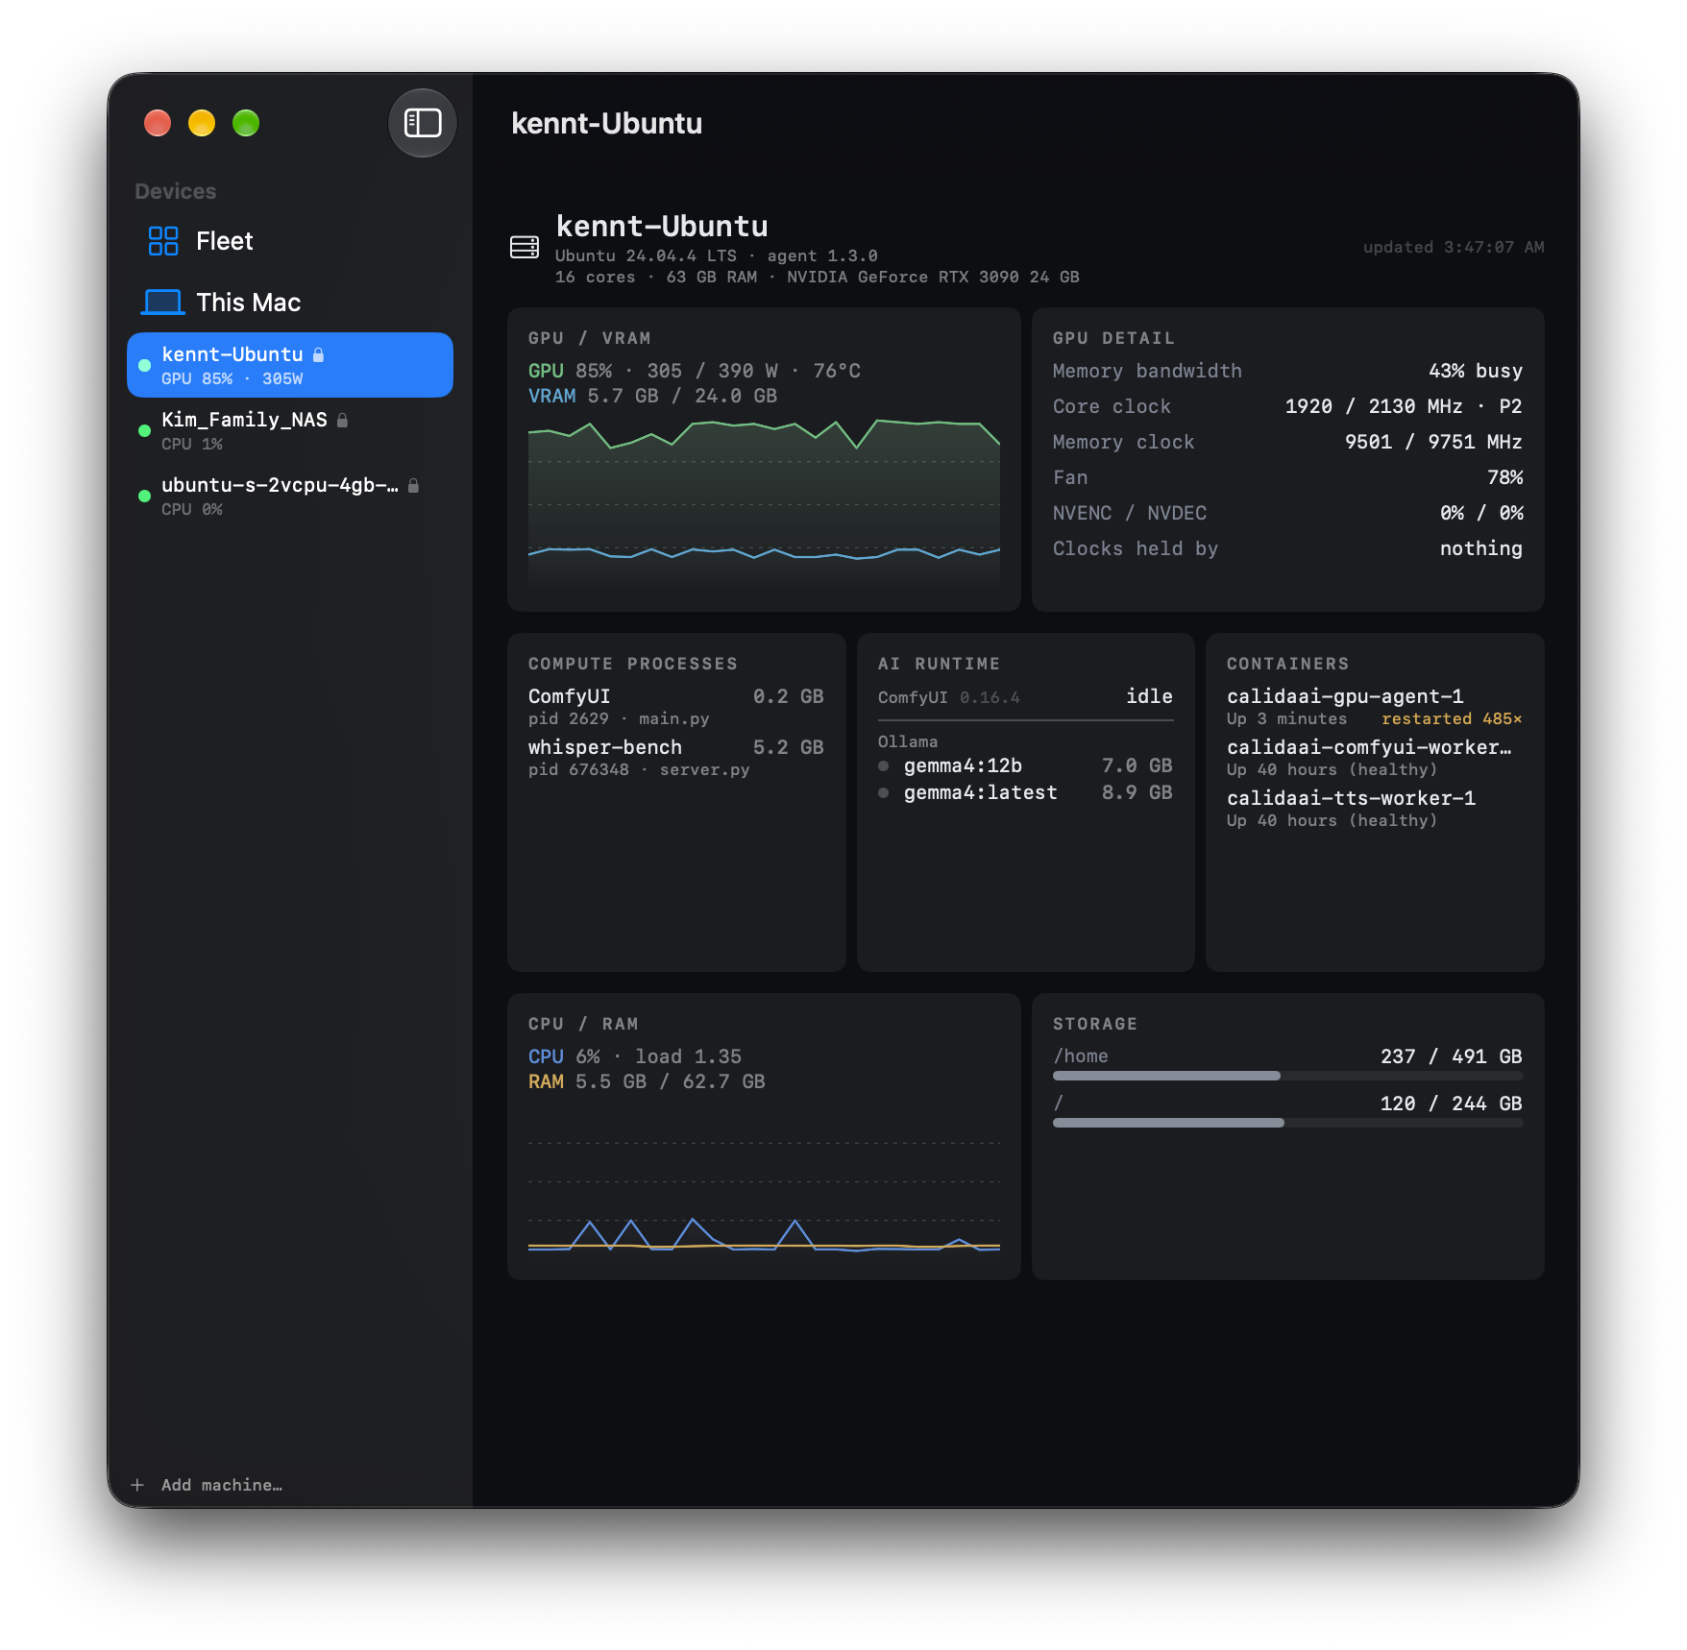Click the Core clock value row

[x=1287, y=406]
